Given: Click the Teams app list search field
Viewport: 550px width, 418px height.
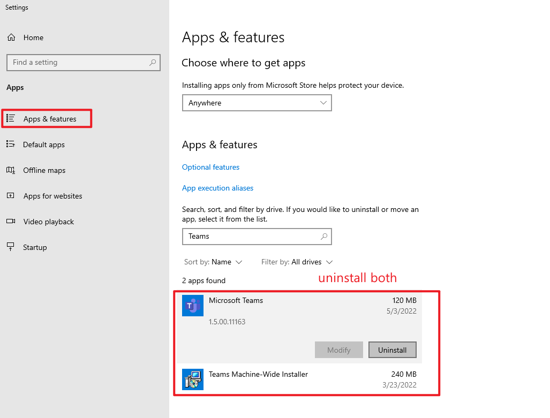Looking at the screenshot, I should pos(257,237).
